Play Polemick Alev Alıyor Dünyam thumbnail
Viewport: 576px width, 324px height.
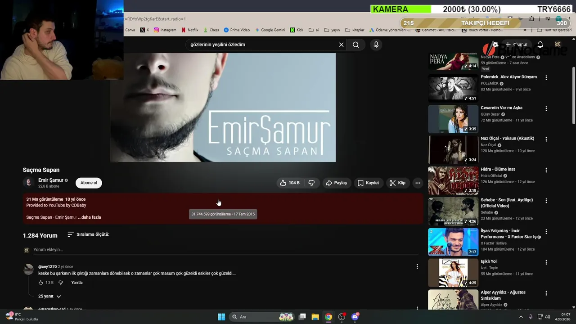pyautogui.click(x=453, y=88)
